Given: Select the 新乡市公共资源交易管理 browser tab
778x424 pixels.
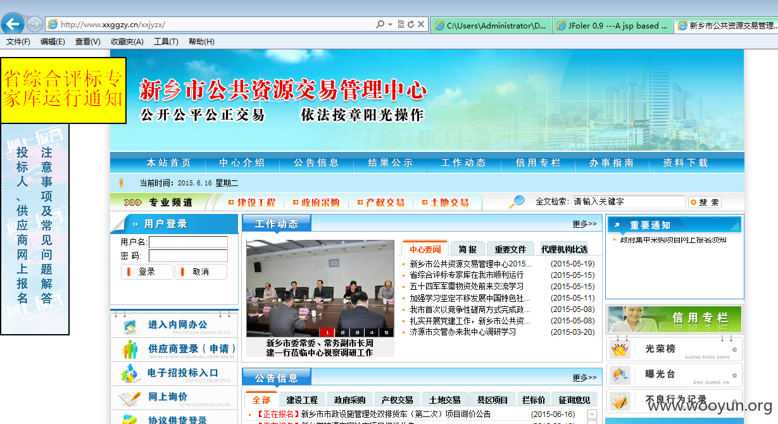Looking at the screenshot, I should [725, 26].
